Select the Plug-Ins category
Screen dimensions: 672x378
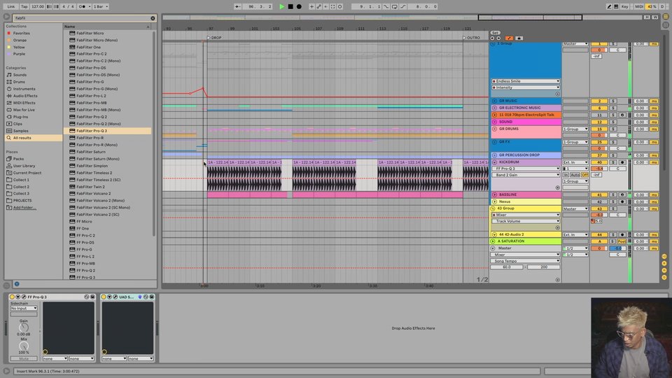tap(20, 117)
